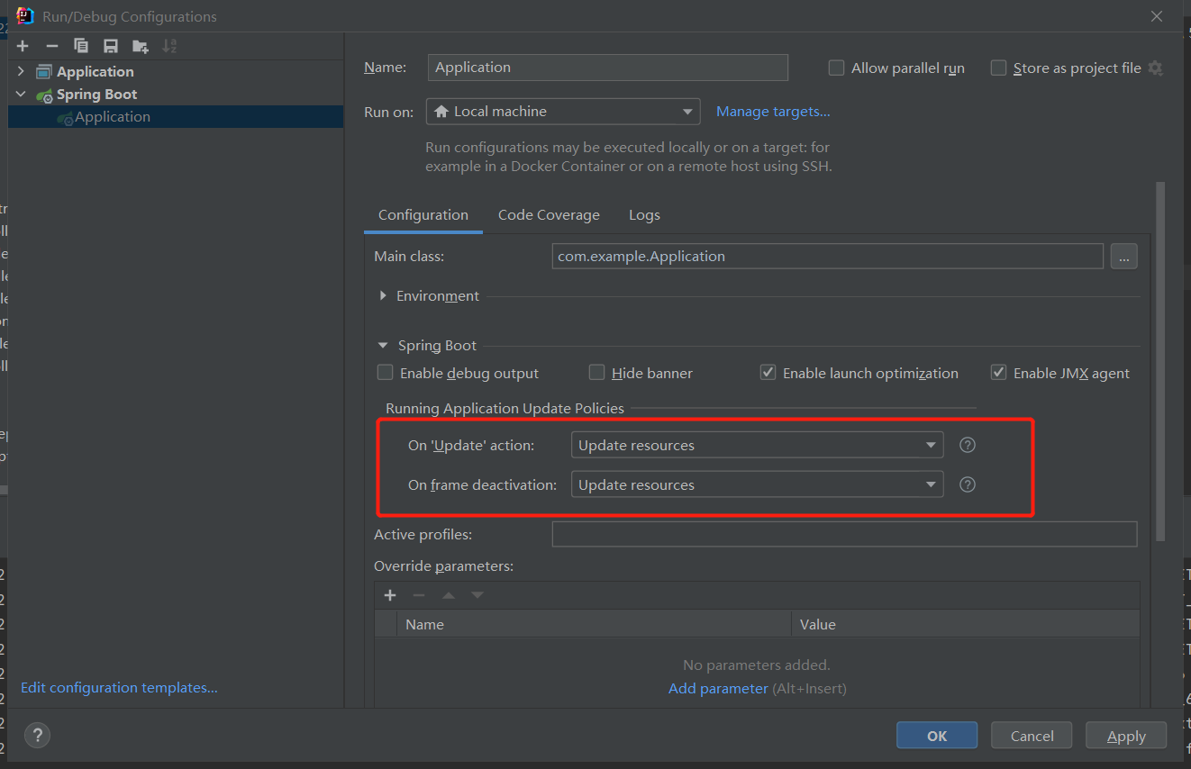Click the Spring Boot leaf icon in the tree
The height and width of the screenshot is (769, 1191).
click(44, 95)
